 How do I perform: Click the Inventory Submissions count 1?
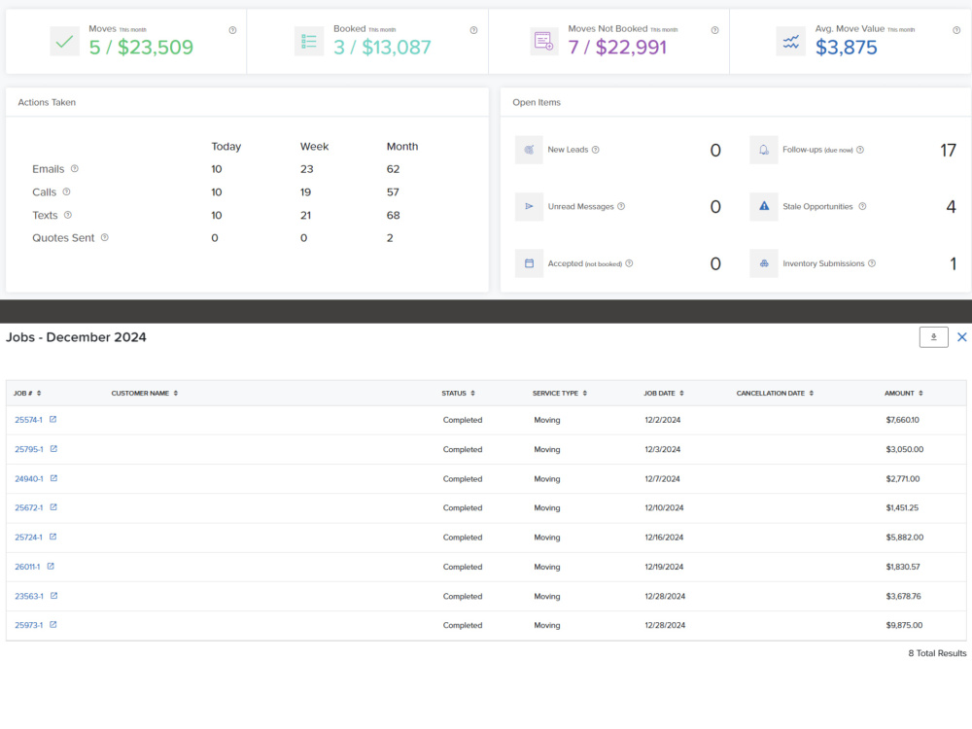click(x=954, y=263)
